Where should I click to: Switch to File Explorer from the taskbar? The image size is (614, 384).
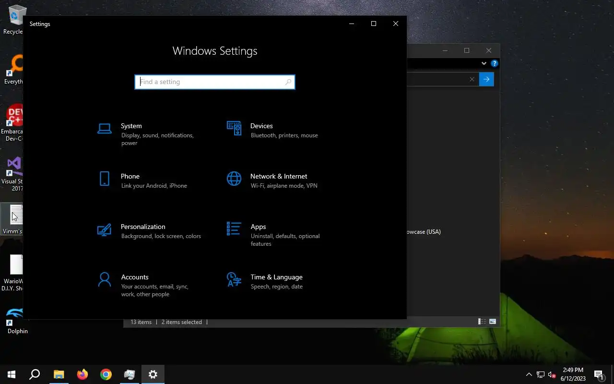pyautogui.click(x=59, y=374)
